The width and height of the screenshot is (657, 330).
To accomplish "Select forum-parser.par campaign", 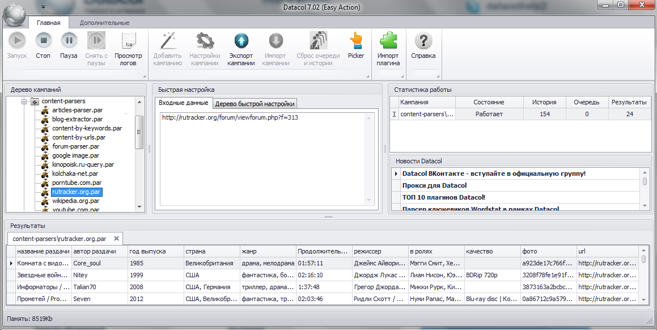I will (76, 146).
